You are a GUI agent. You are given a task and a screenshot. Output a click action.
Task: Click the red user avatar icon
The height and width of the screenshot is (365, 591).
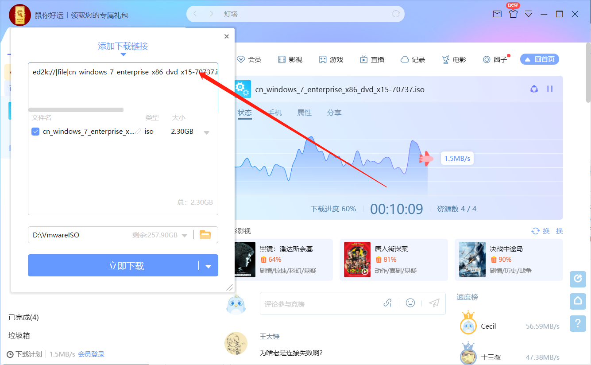point(20,15)
